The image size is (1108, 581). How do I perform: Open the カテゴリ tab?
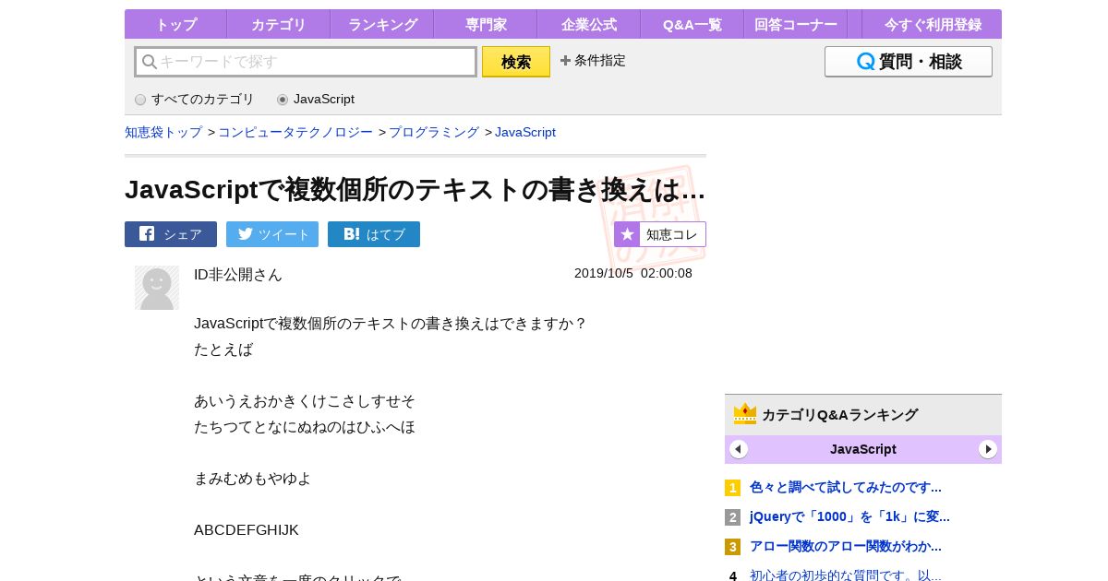point(278,25)
